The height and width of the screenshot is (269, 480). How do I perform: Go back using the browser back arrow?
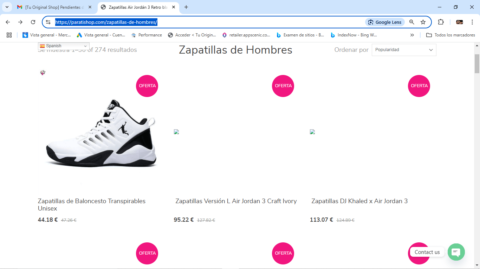(8, 22)
